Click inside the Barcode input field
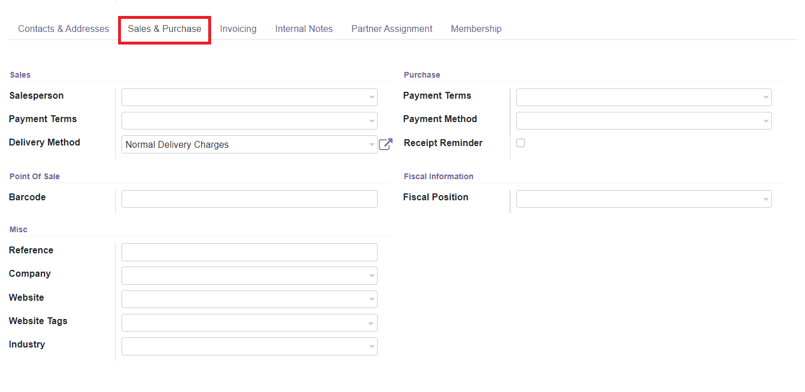 pos(249,199)
